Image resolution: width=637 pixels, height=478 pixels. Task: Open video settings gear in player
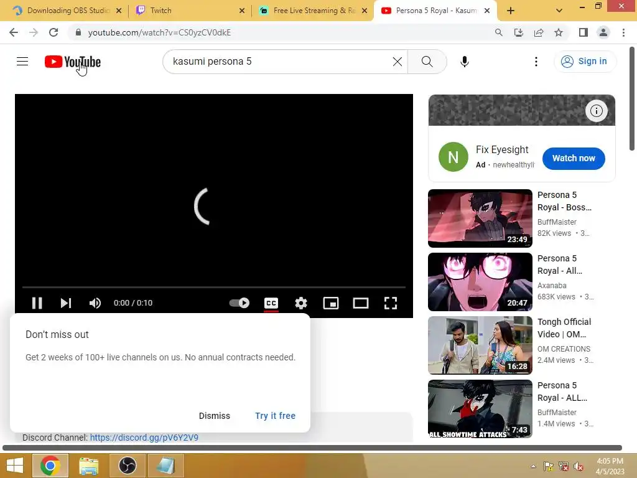coord(301,303)
